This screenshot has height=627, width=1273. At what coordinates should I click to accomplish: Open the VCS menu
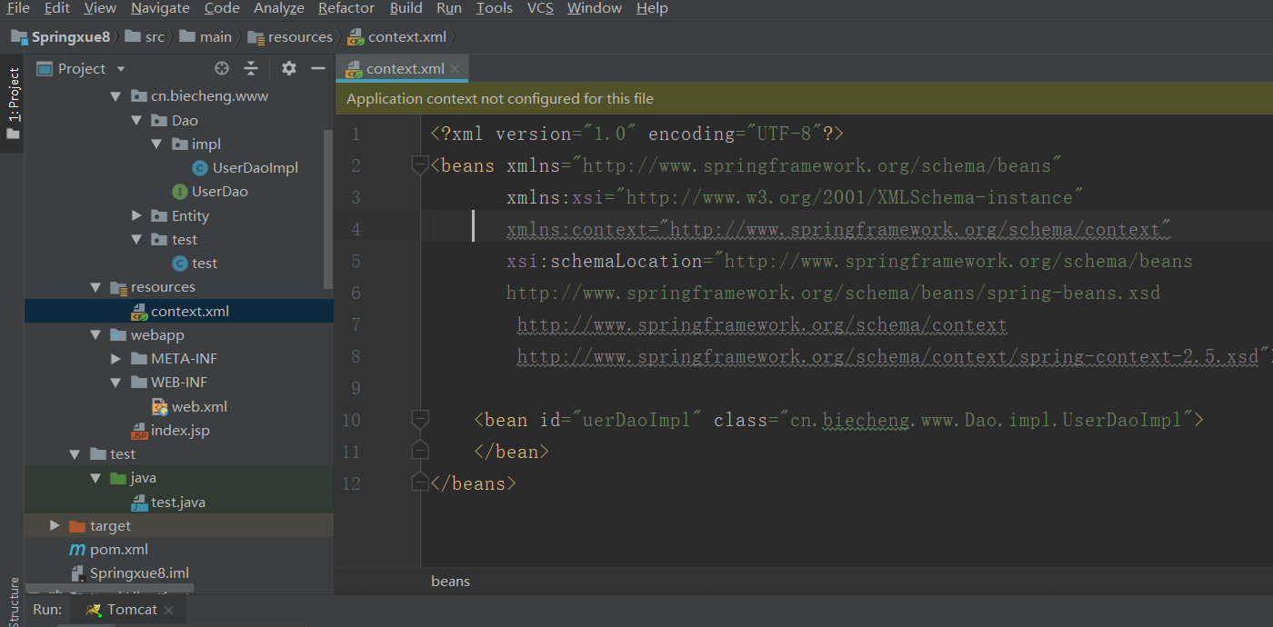pos(540,8)
